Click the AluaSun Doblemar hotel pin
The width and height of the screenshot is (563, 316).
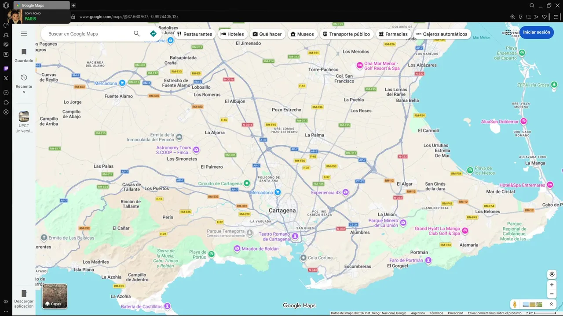tap(523, 121)
